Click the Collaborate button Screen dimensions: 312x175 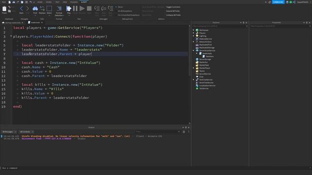pyautogui.click(x=278, y=2)
